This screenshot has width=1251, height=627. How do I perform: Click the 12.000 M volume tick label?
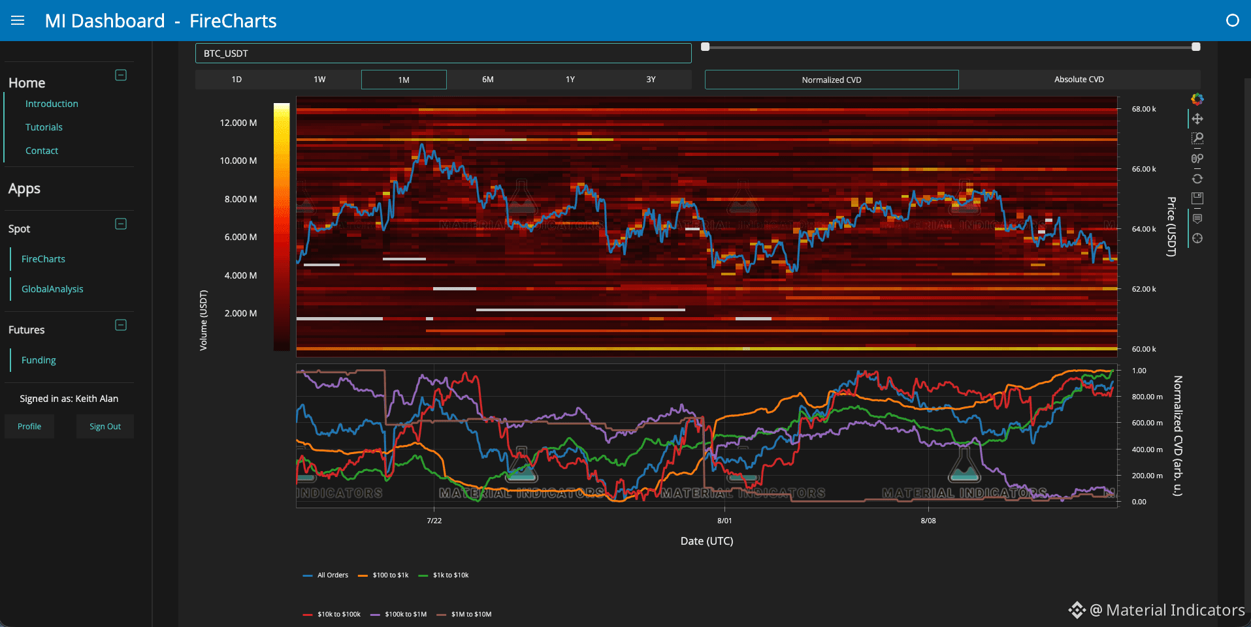(238, 123)
